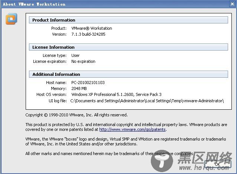Click the license type value User
The height and width of the screenshot is (174, 237).
(75, 55)
